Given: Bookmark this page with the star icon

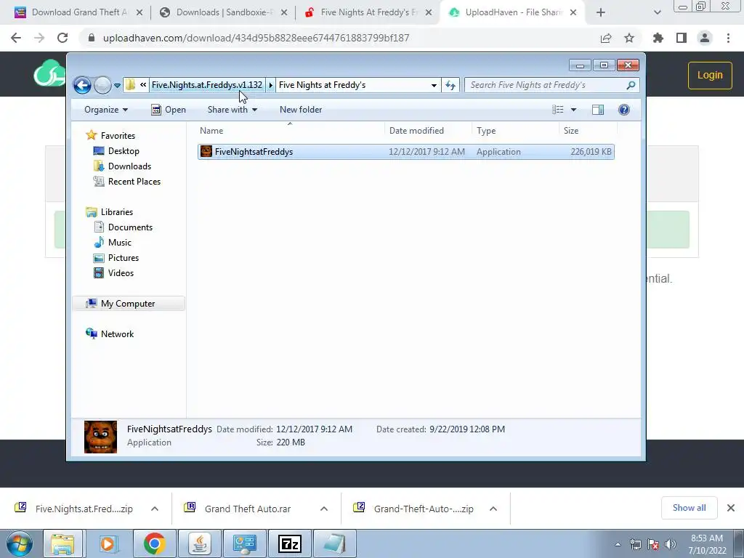Looking at the screenshot, I should pos(629,38).
